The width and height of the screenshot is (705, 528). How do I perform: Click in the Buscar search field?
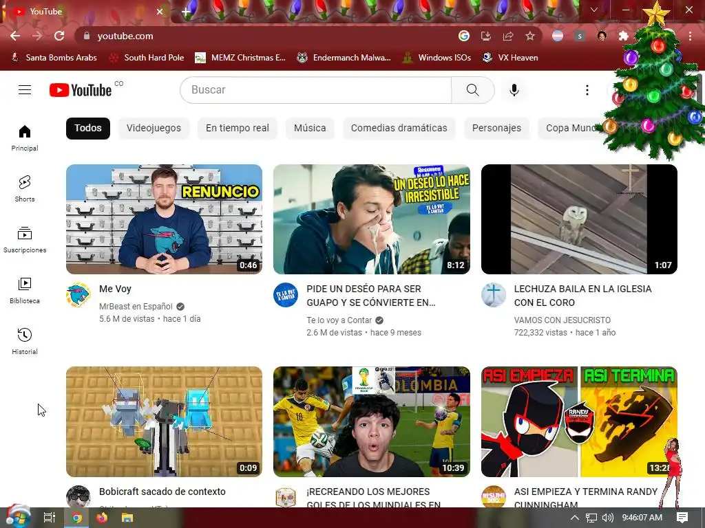click(x=315, y=90)
